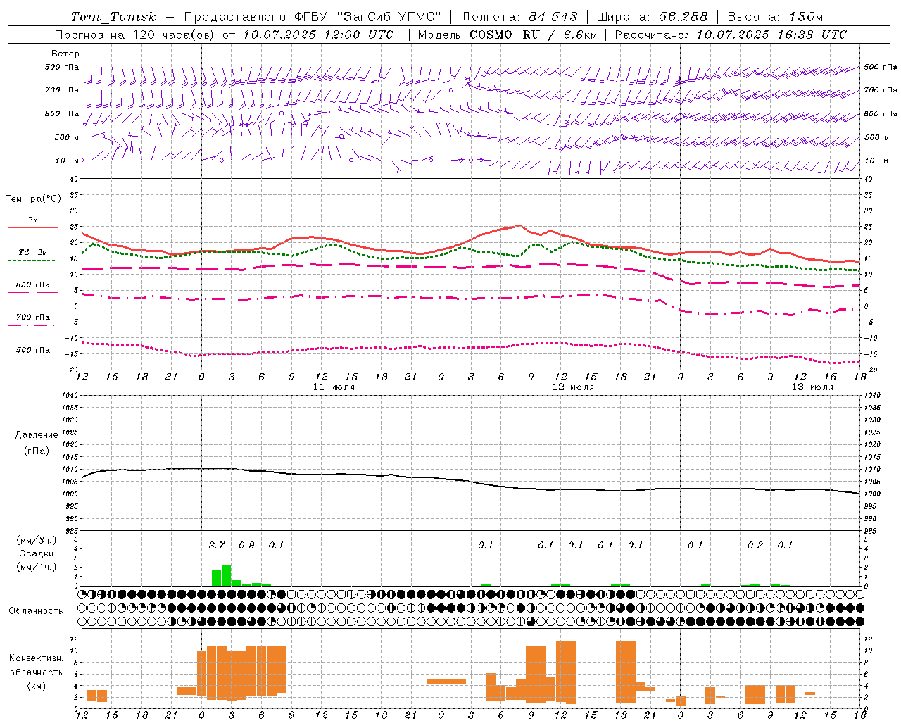Click the 'Облачность' cloud cover label

click(36, 611)
